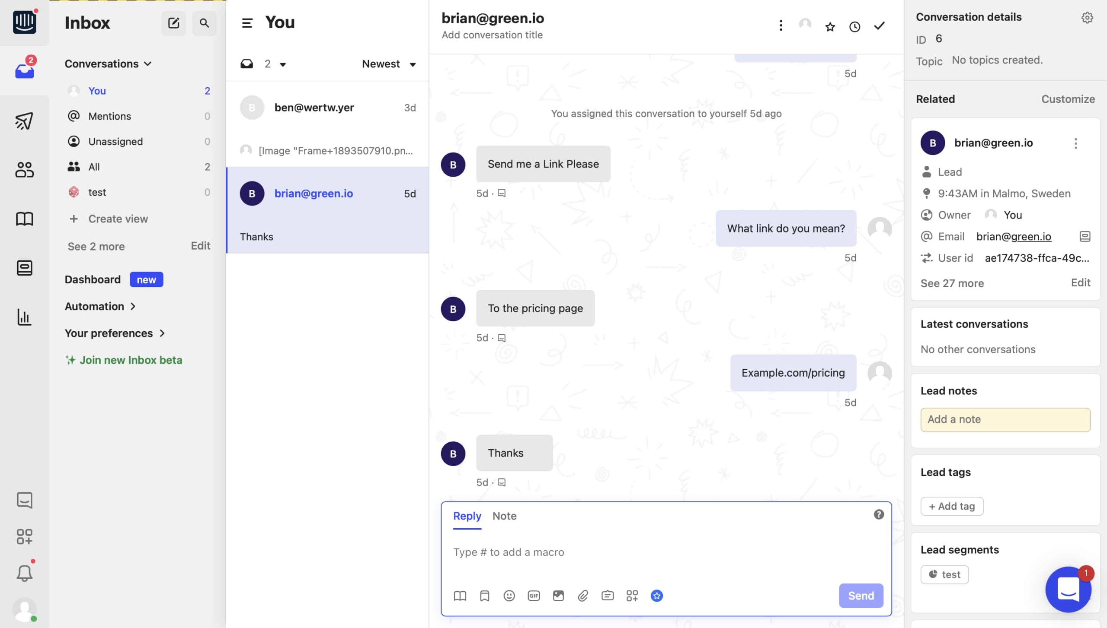The image size is (1107, 628).
Task: Click Add tag to lead tags
Action: (952, 506)
